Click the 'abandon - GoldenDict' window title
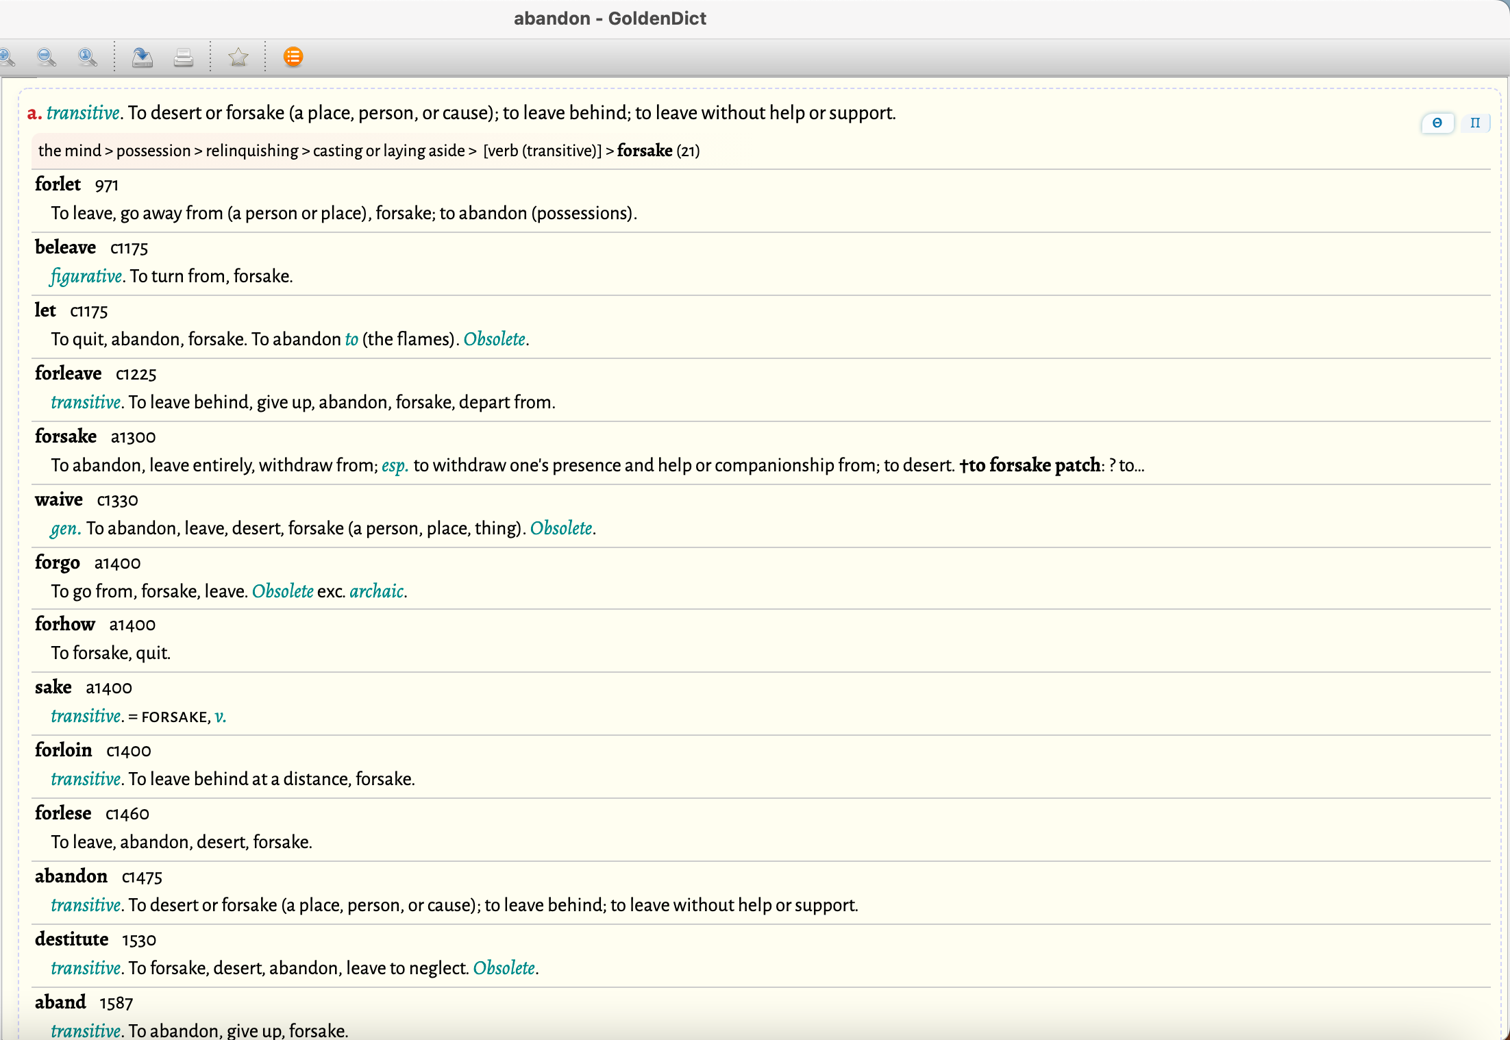 (610, 18)
